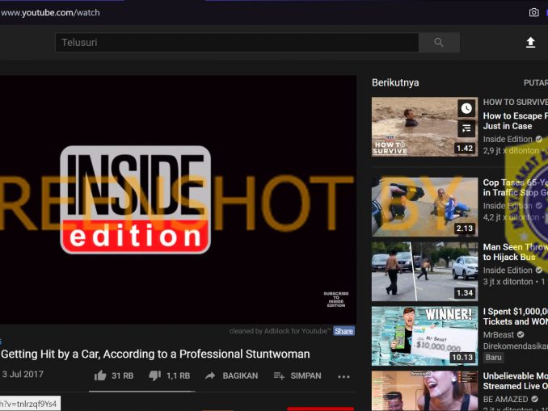Click the Getting Hit by a Car title
Viewport: 548px width, 411px height.
[x=155, y=354]
